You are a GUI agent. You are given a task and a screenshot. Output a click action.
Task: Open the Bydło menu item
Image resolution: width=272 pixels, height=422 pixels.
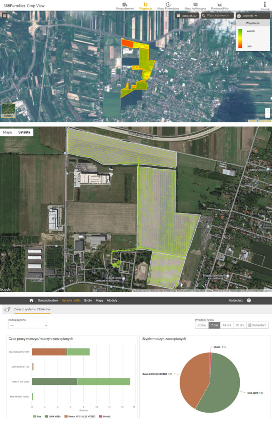(88, 300)
